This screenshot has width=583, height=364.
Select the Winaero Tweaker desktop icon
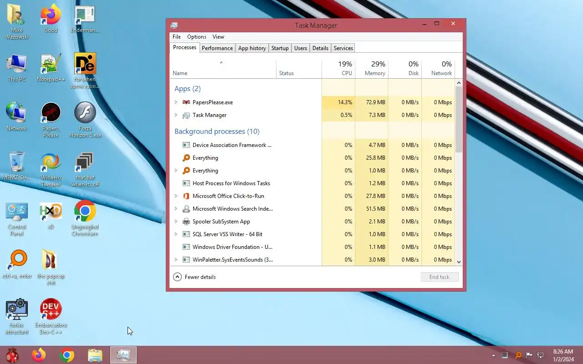click(51, 170)
